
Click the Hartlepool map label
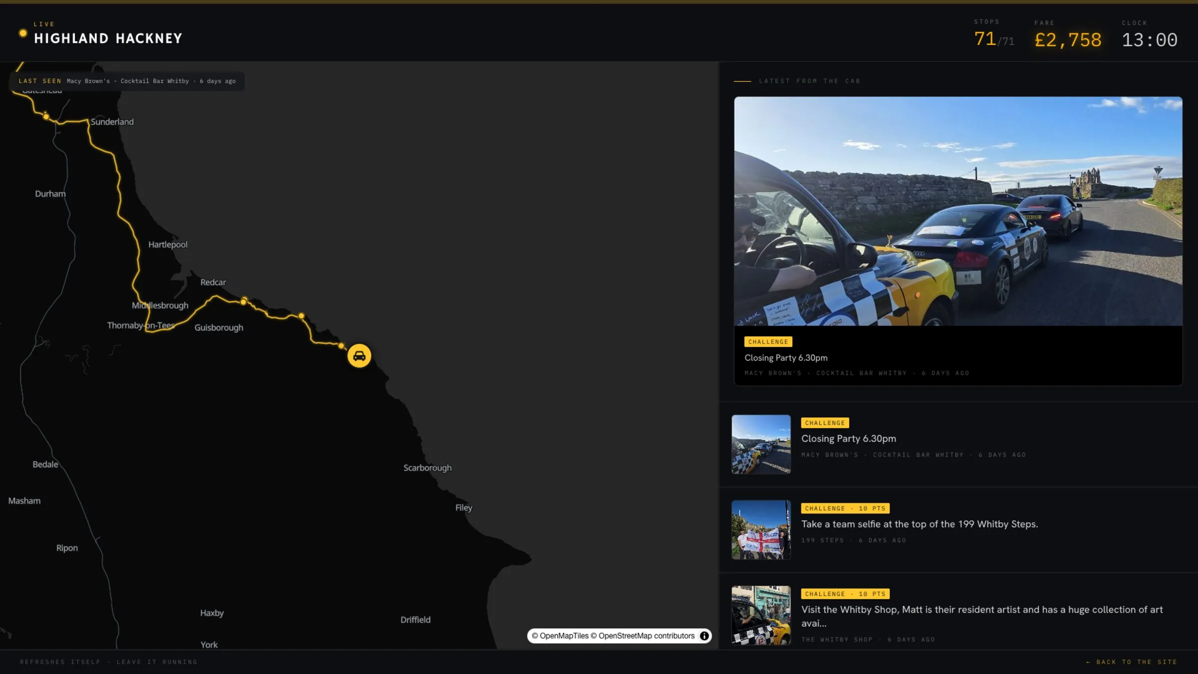pyautogui.click(x=168, y=245)
